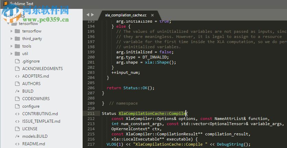
Task: Open the ACKNOWLEDGMENTS file
Action: tap(43, 69)
